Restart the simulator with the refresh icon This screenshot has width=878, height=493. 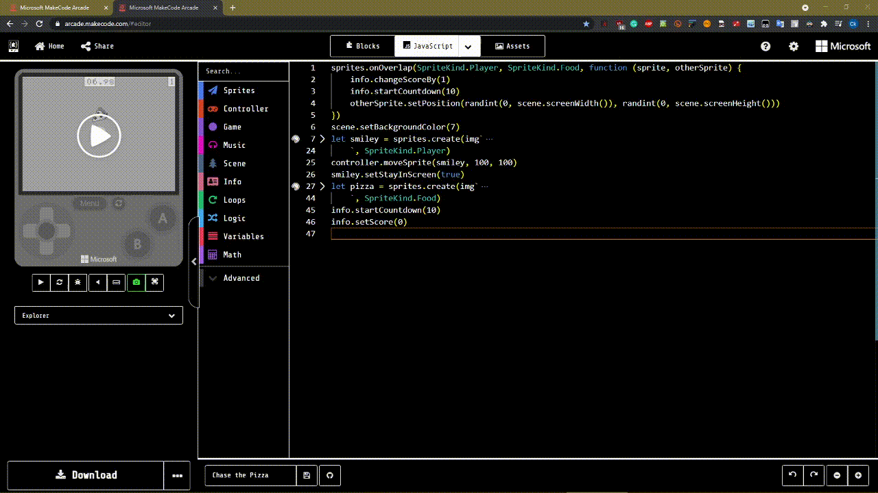pyautogui.click(x=60, y=282)
